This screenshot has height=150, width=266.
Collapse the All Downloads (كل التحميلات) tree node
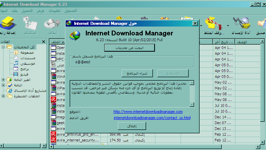coord(3,47)
